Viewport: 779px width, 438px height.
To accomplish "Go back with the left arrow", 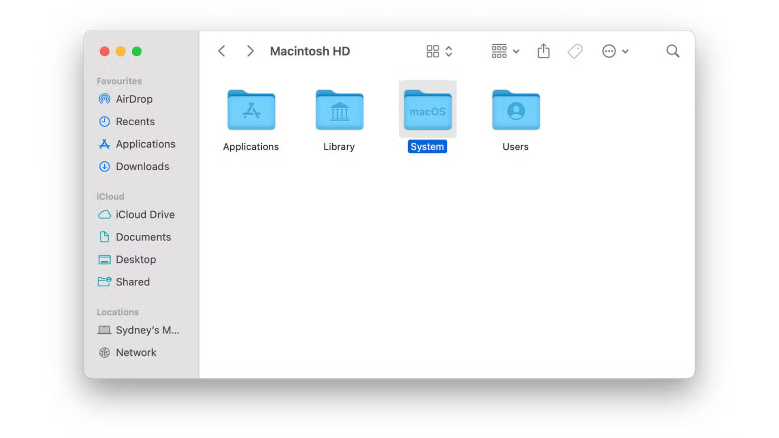I will pos(222,51).
